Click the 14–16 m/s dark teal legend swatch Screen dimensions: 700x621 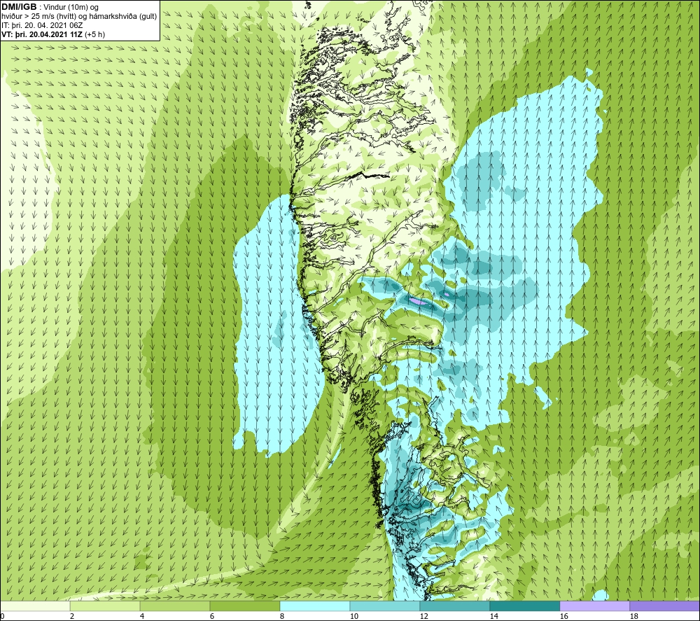[x=524, y=606]
